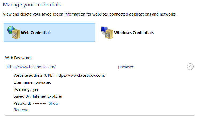This screenshot has height=117, width=197.
Task: Collapse the facebook.com credential entry chevron
Action: tap(190, 67)
